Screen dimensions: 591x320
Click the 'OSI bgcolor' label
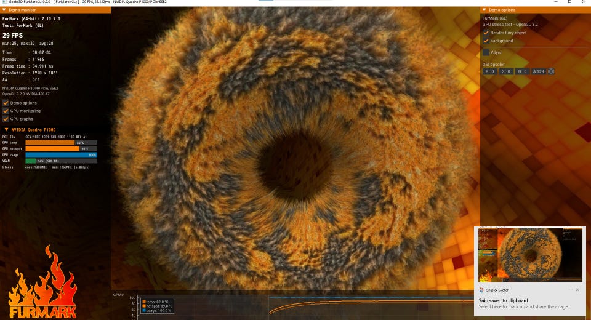(x=493, y=65)
